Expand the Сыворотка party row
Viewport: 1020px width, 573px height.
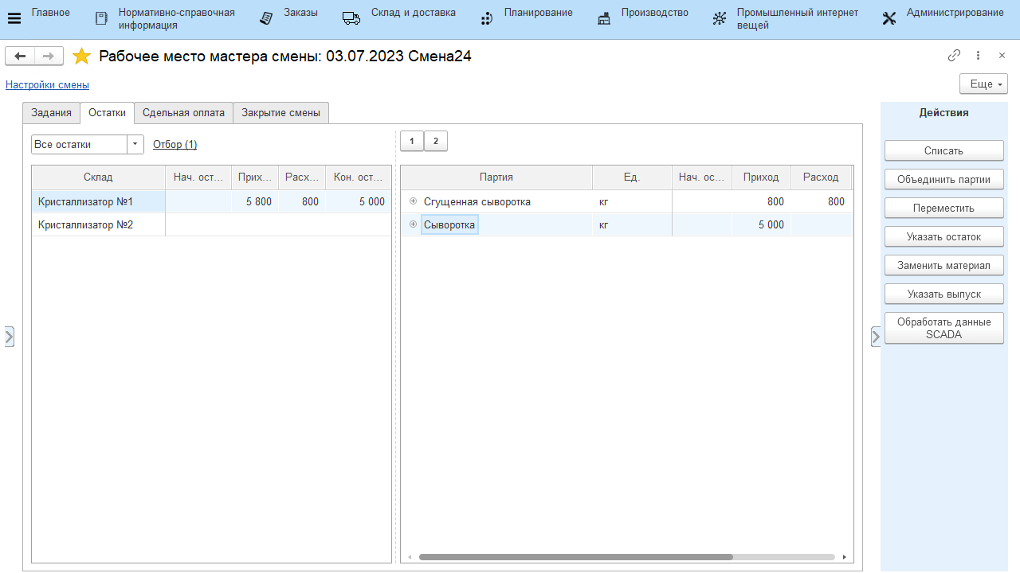(x=413, y=224)
